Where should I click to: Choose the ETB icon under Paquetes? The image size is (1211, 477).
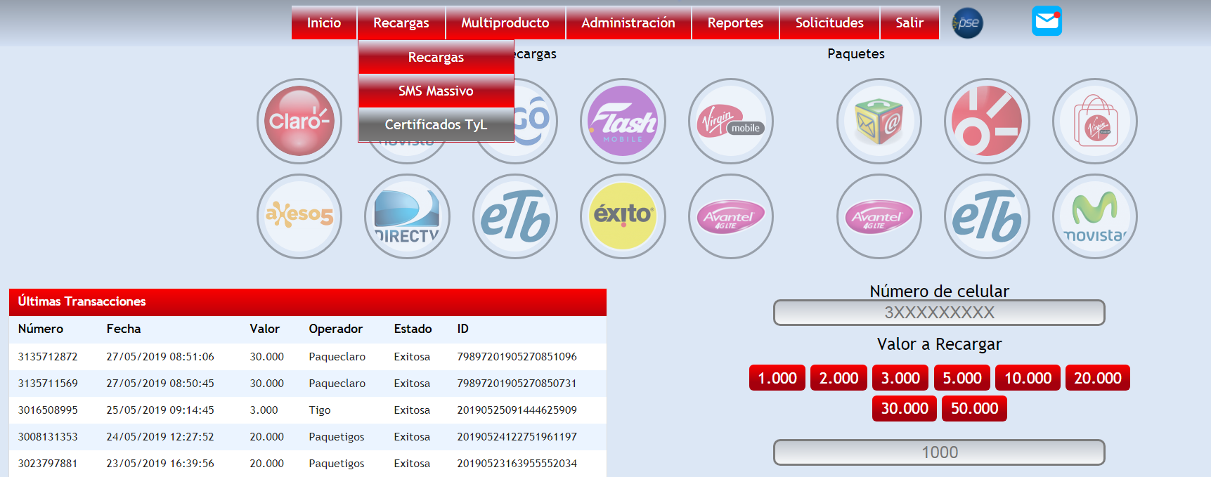coord(987,216)
